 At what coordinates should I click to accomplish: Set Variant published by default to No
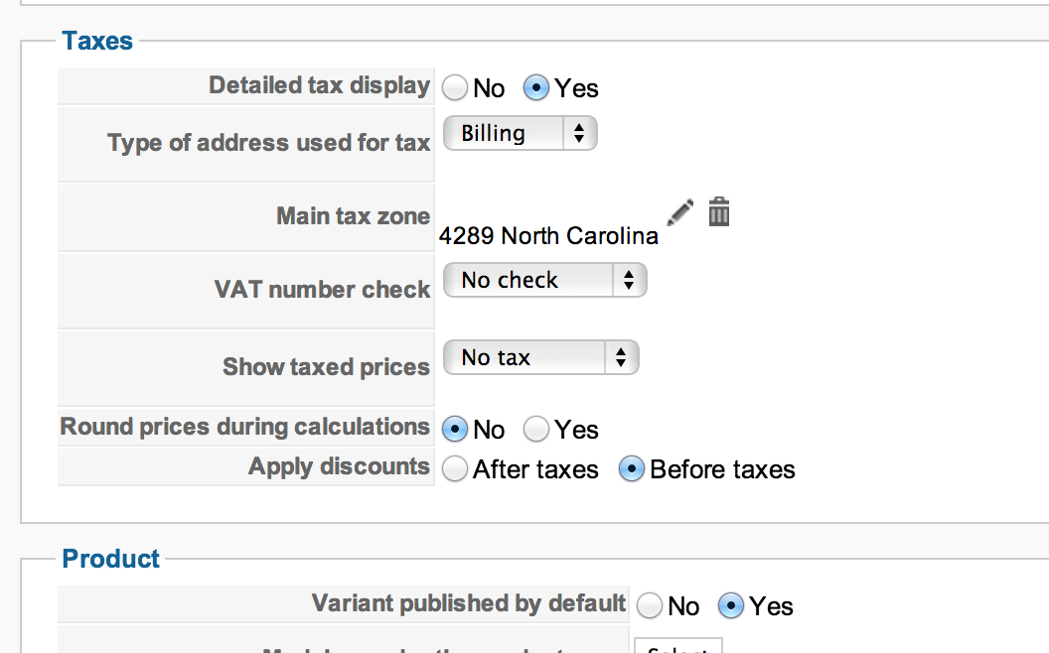tap(650, 605)
